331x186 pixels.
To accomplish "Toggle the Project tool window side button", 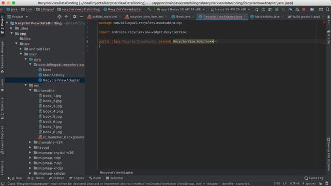I will pyautogui.click(x=2, y=25).
